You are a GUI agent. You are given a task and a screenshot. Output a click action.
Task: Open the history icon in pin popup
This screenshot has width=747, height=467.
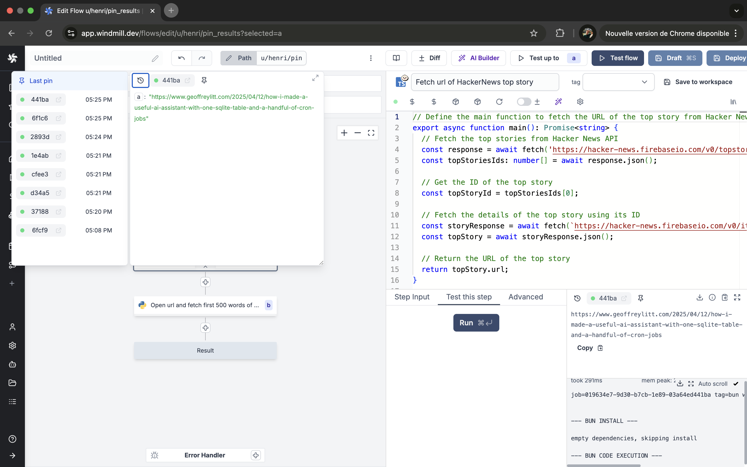pos(140,80)
